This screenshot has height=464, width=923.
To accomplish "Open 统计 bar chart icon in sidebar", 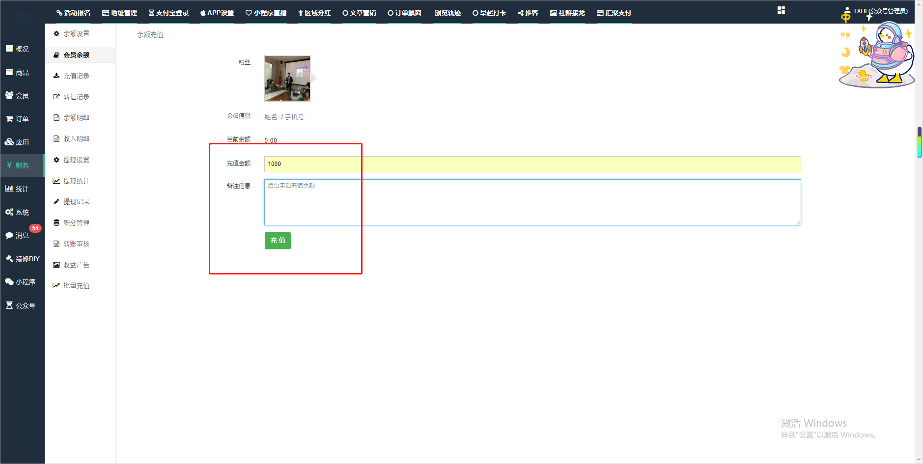I will point(9,189).
